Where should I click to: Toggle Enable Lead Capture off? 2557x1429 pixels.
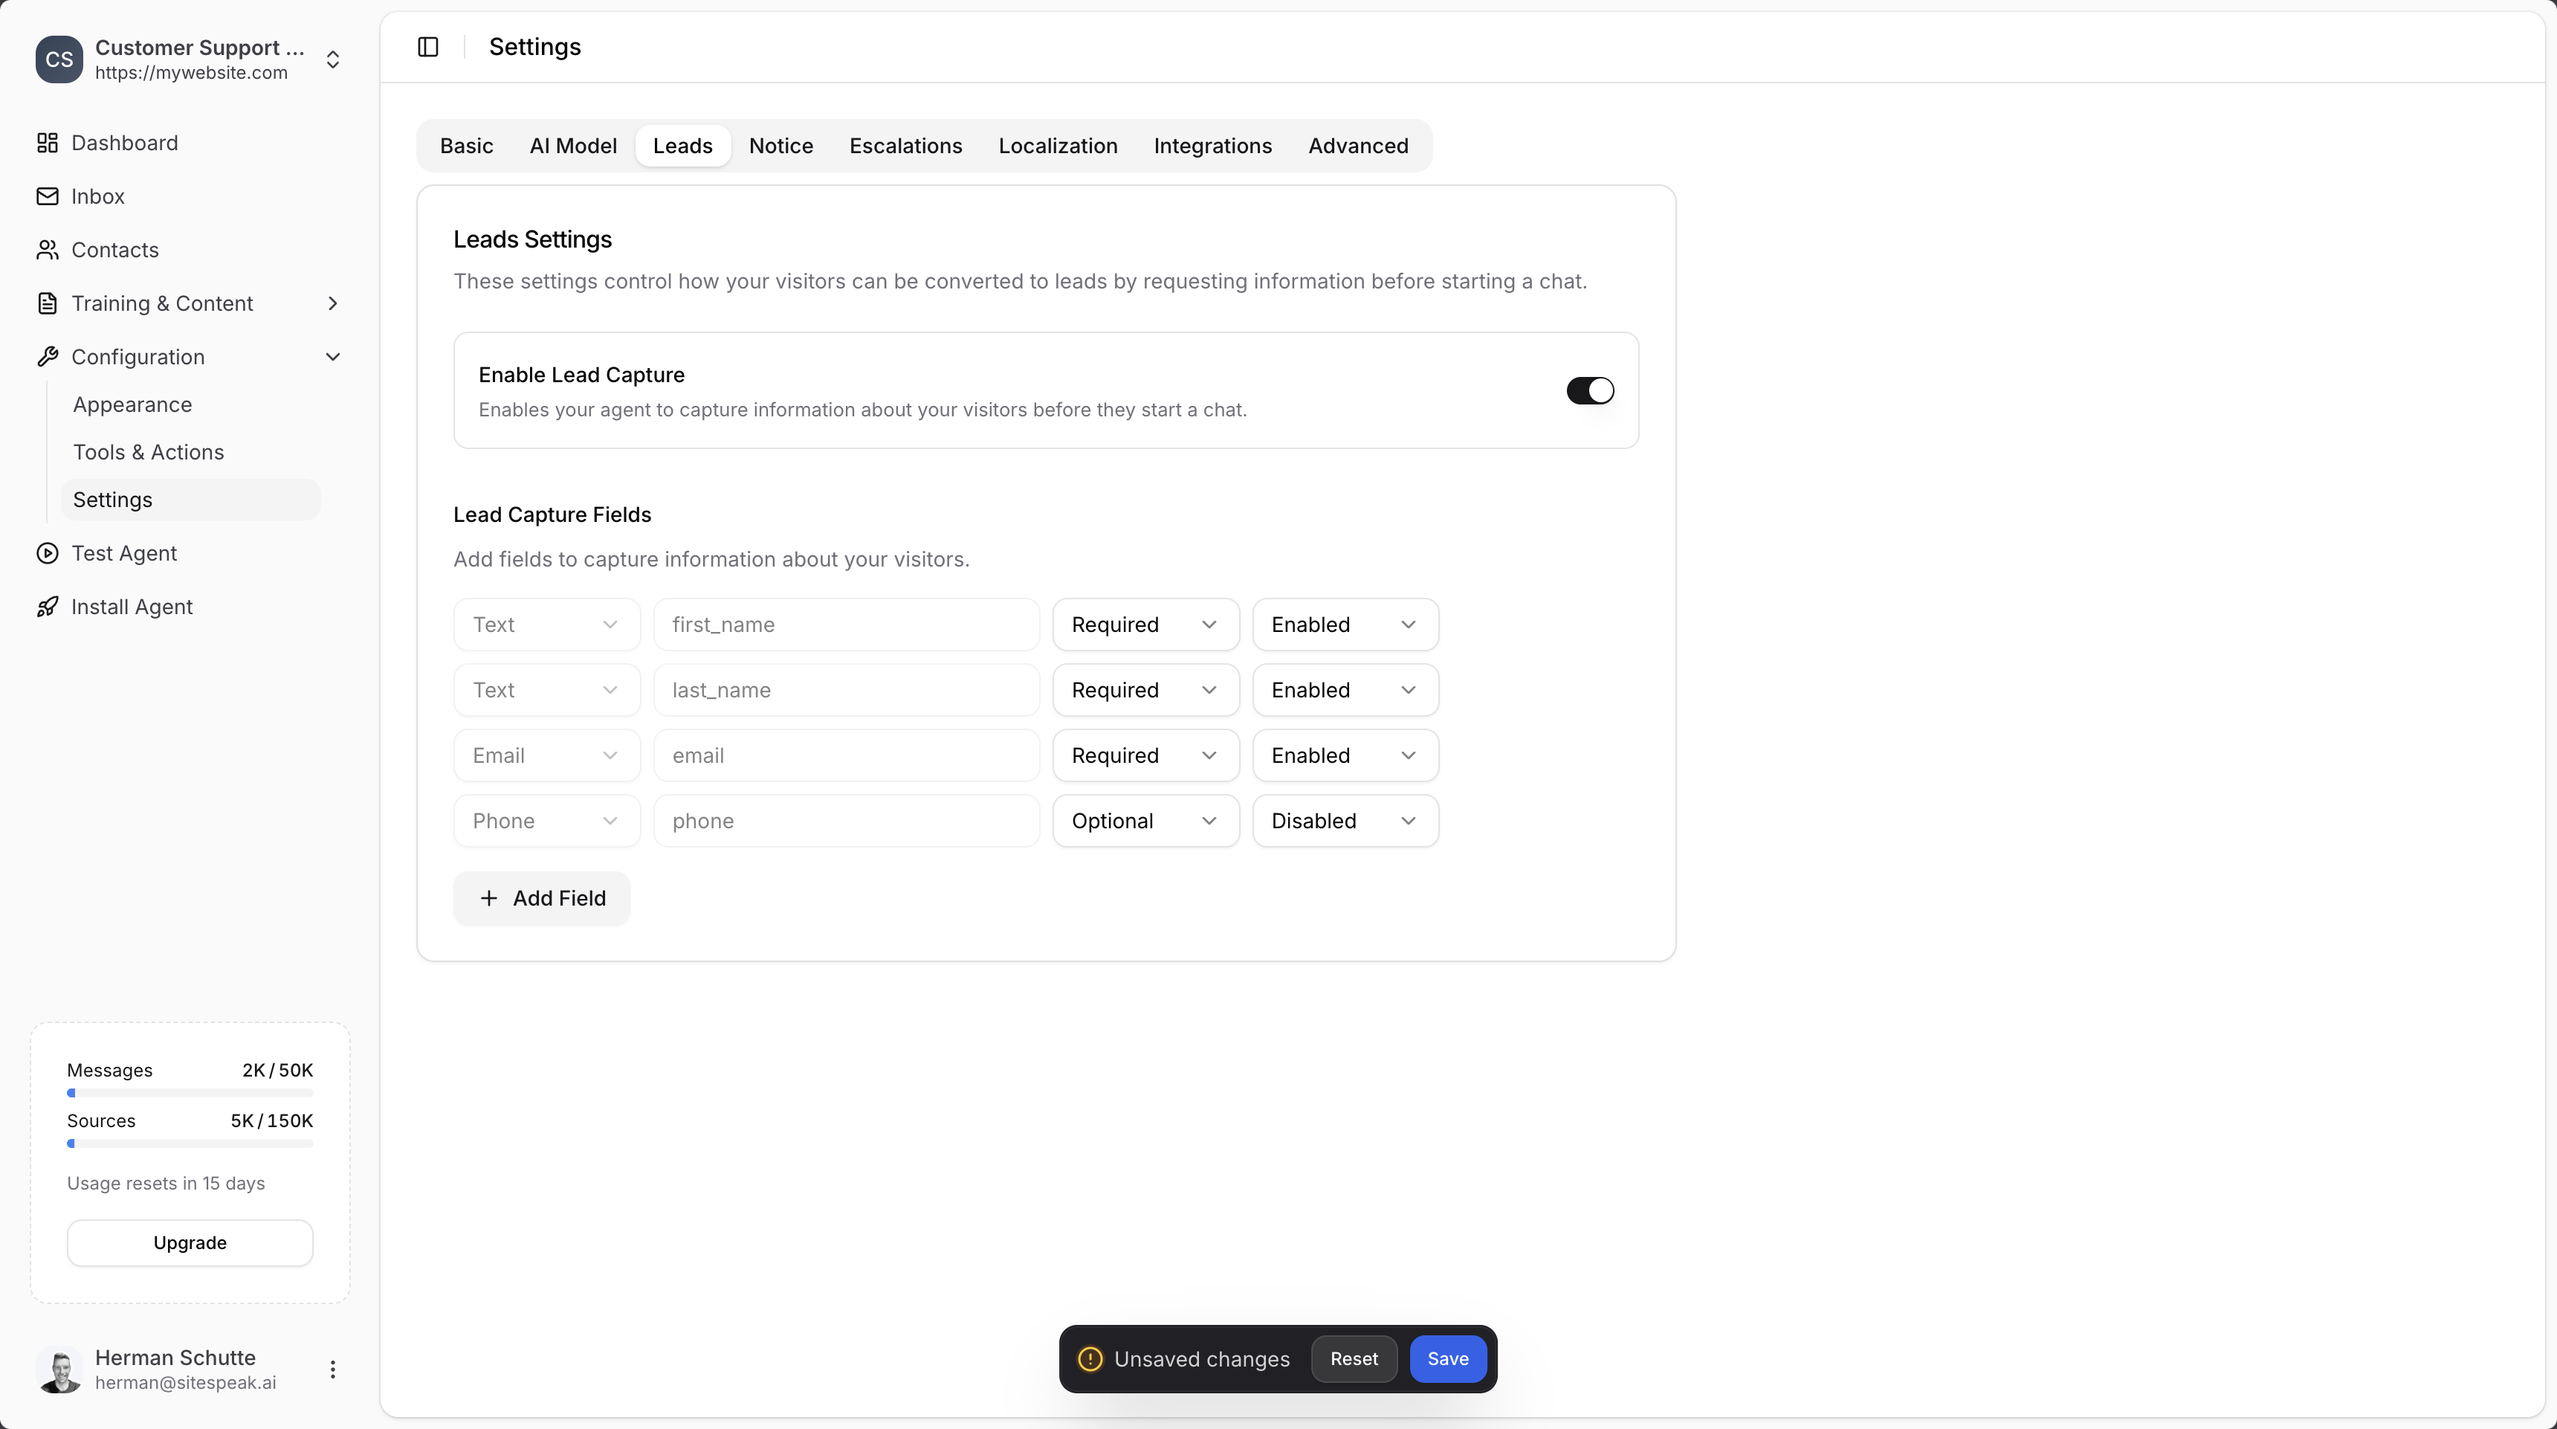tap(1588, 390)
